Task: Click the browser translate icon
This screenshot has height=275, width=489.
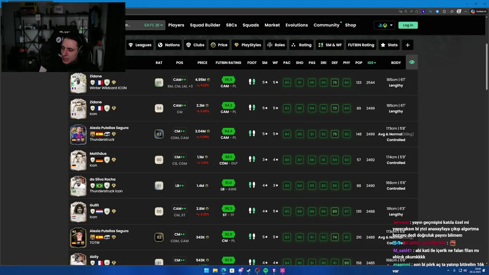Action: [400, 11]
